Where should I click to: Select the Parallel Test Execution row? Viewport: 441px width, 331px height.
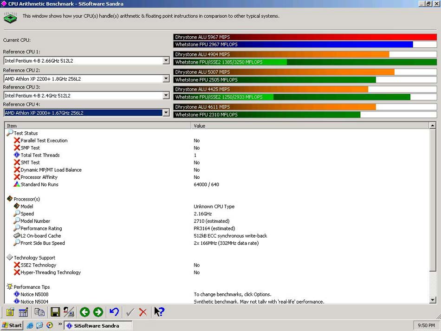[x=217, y=140]
